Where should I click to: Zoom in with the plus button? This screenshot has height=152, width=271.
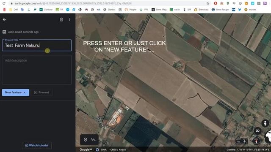[245, 141]
